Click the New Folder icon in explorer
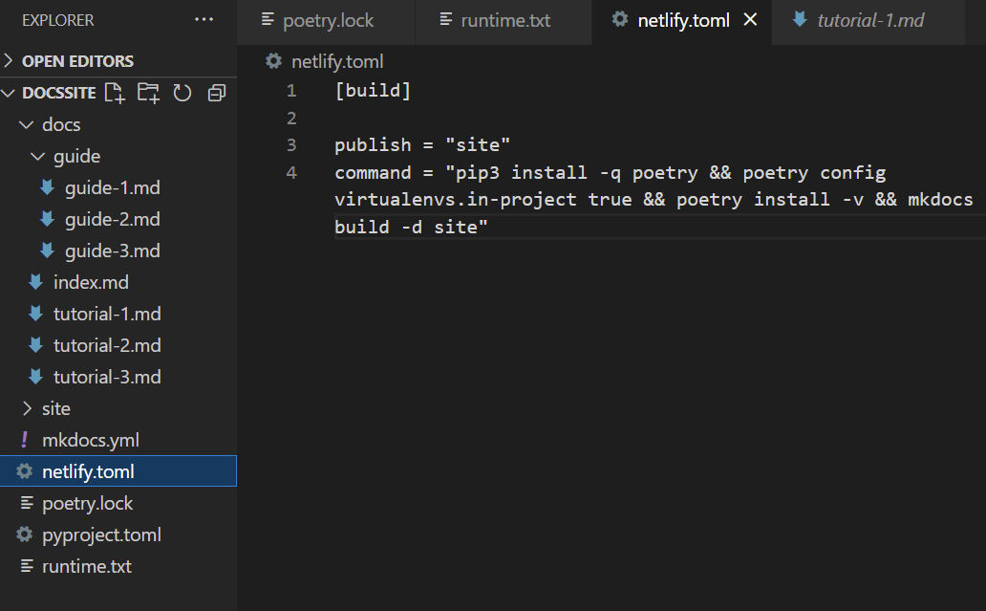 [148, 93]
